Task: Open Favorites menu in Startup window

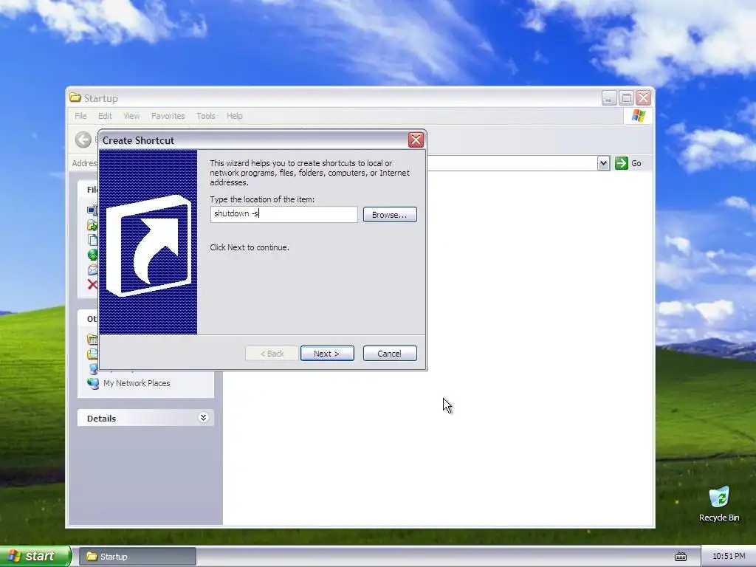Action: 168,116
